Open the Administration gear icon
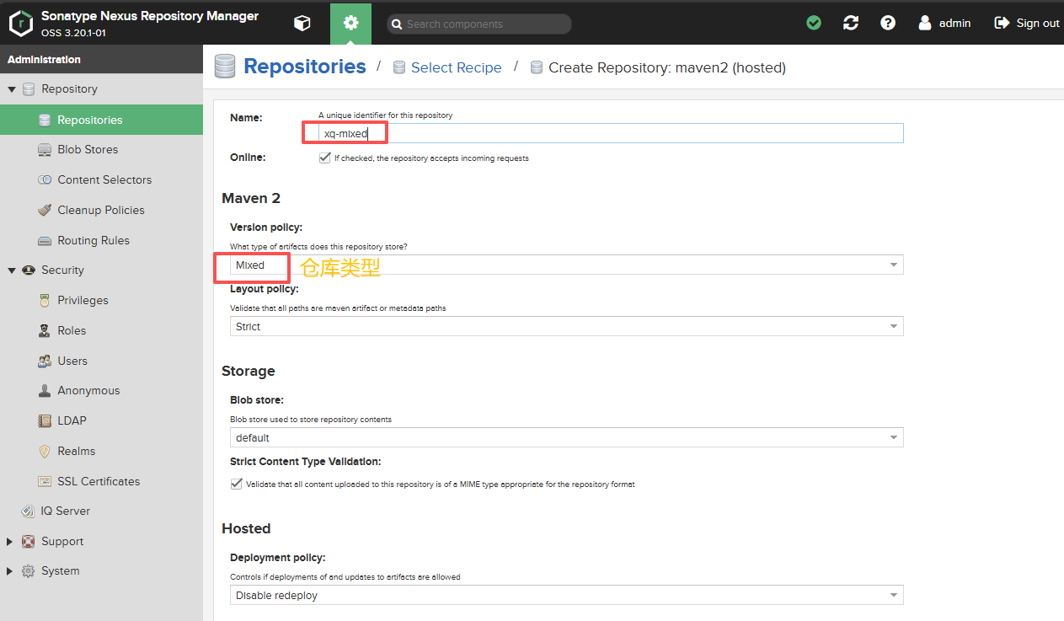Screen dimensions: 1064x621 click(350, 23)
